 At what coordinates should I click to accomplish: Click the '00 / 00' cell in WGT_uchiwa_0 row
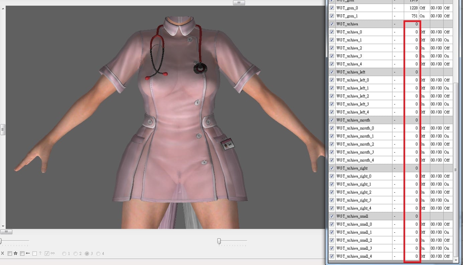436,32
